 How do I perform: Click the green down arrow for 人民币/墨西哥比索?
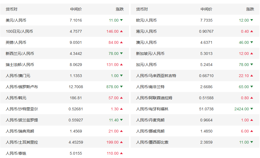tap(252, 142)
